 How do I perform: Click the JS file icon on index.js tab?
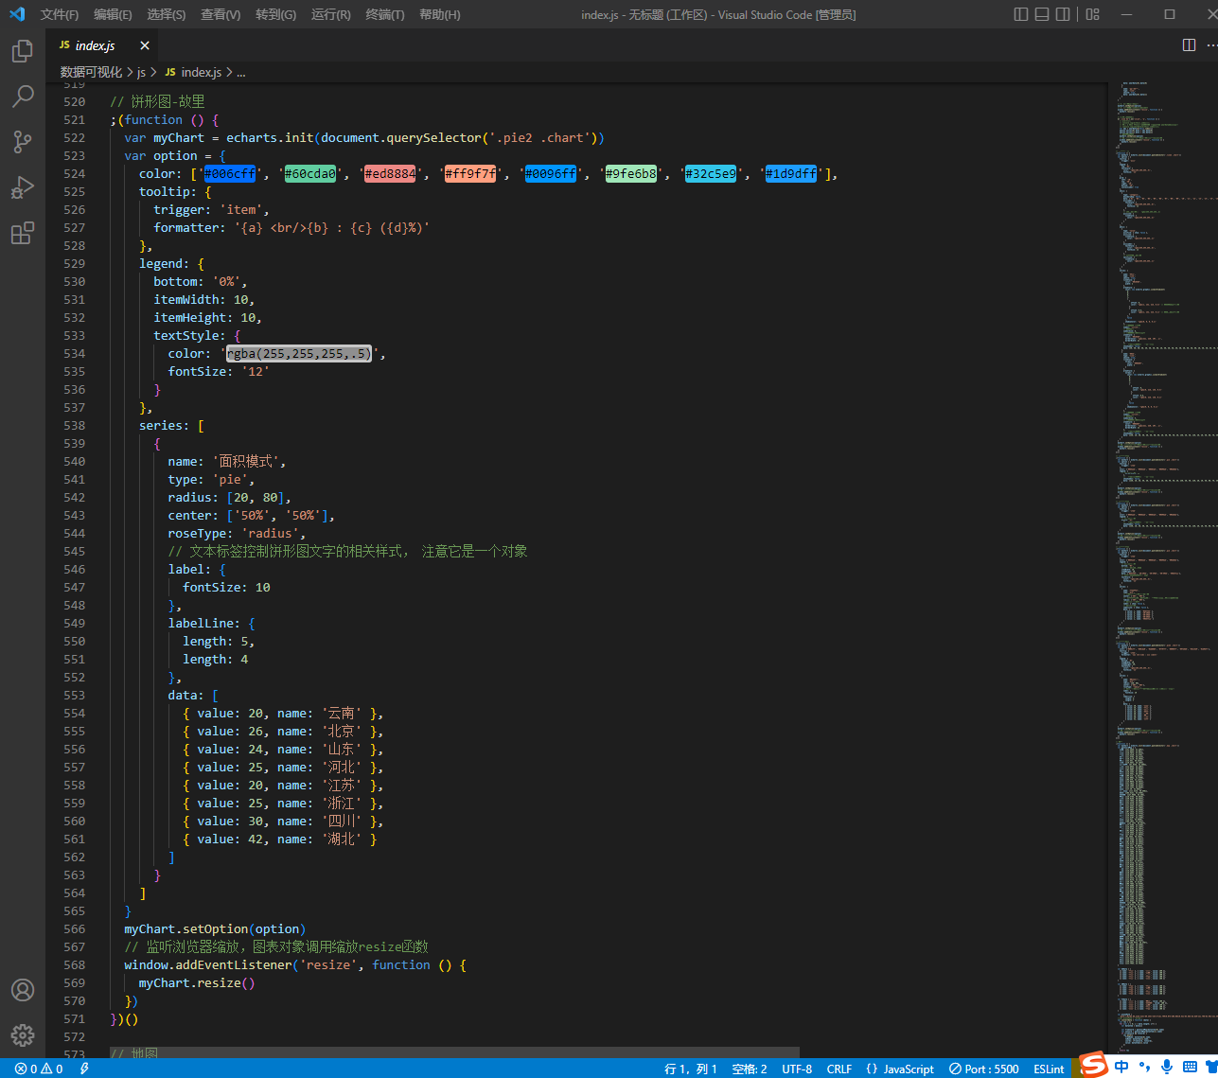coord(64,45)
